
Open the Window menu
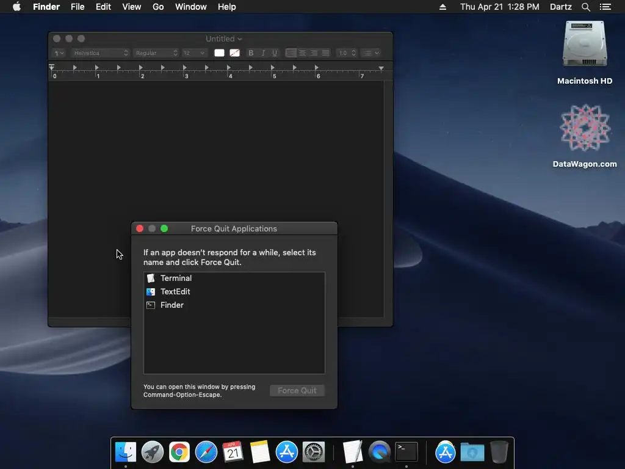(191, 7)
